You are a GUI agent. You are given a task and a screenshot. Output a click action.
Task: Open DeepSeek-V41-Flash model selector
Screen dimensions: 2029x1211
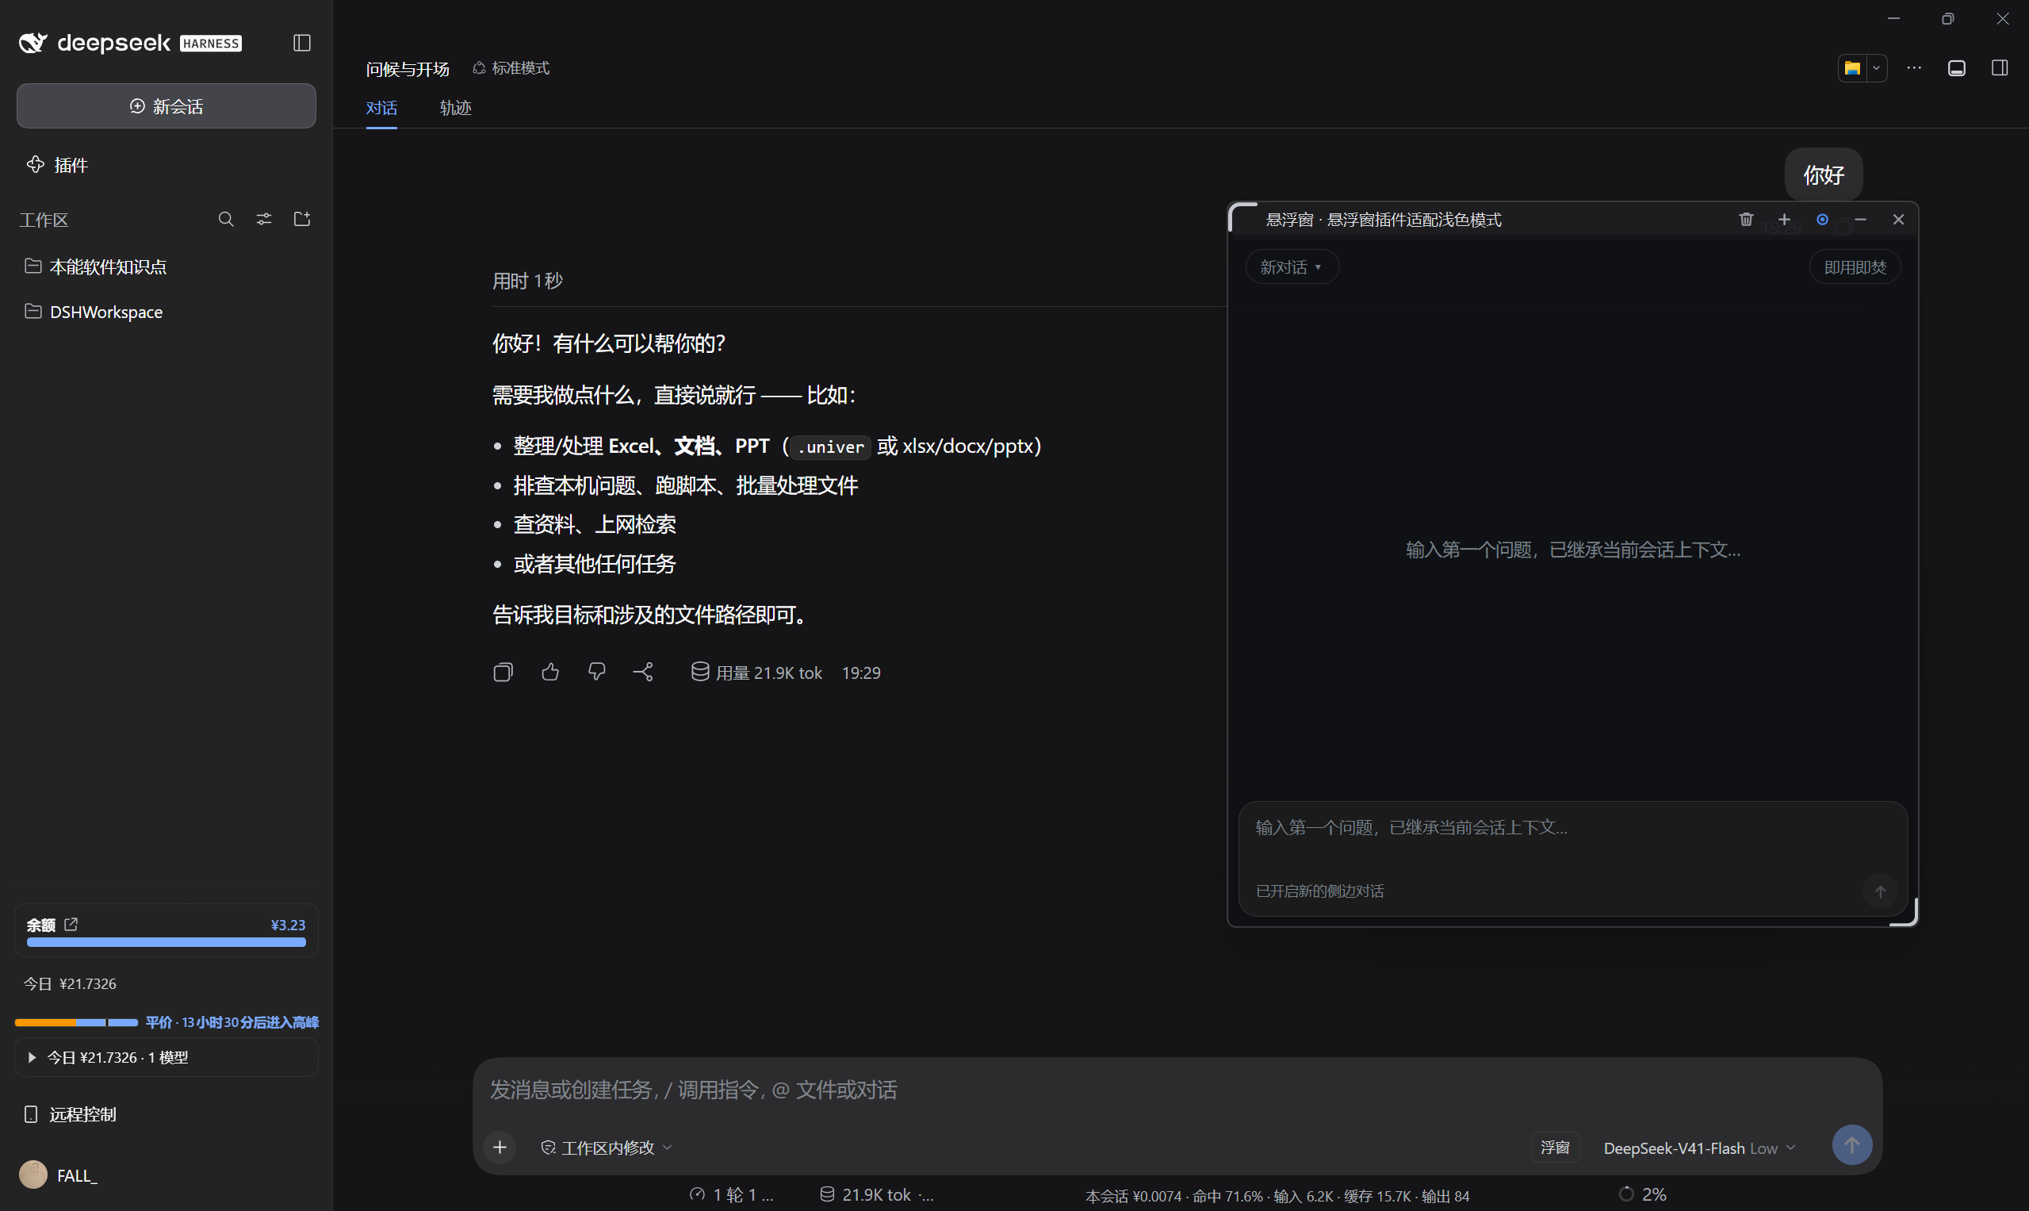click(1698, 1148)
